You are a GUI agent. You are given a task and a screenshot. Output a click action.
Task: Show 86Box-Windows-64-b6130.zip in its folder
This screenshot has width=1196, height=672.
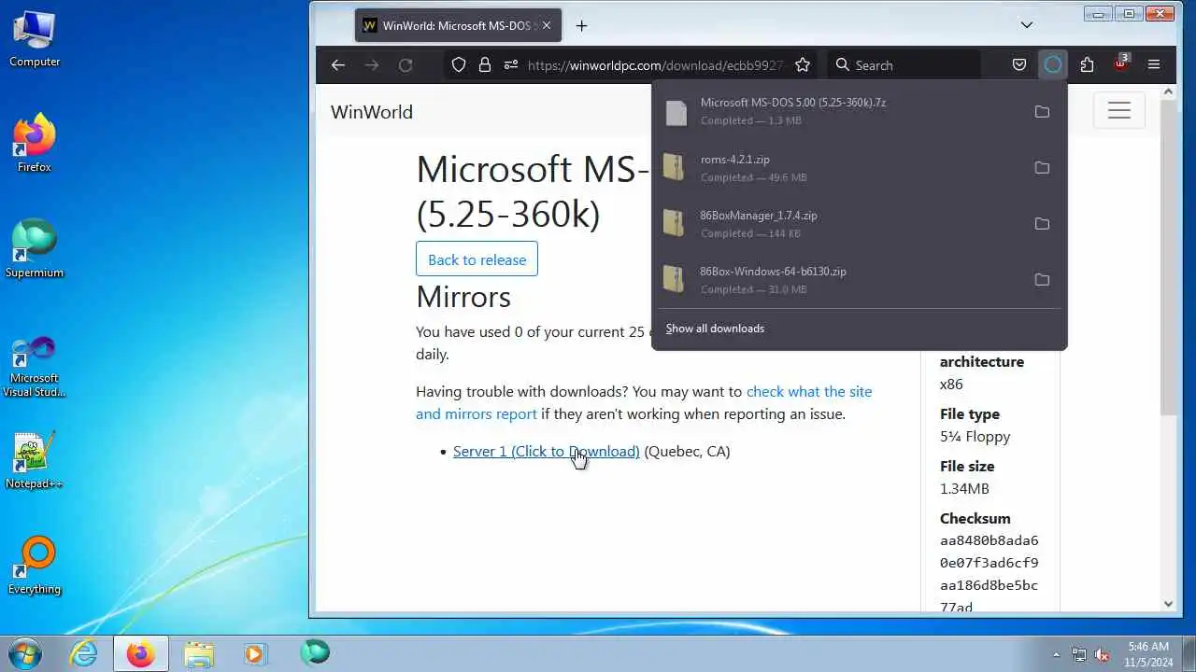1042,280
